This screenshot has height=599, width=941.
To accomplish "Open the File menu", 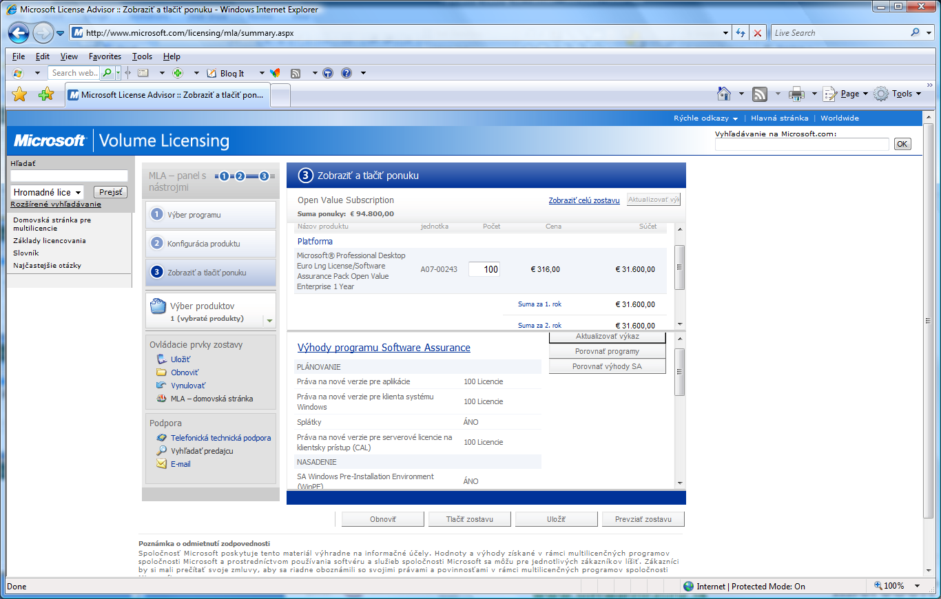I will [x=19, y=56].
